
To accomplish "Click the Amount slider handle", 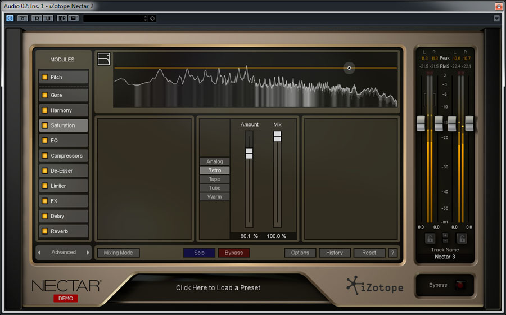I will point(249,153).
